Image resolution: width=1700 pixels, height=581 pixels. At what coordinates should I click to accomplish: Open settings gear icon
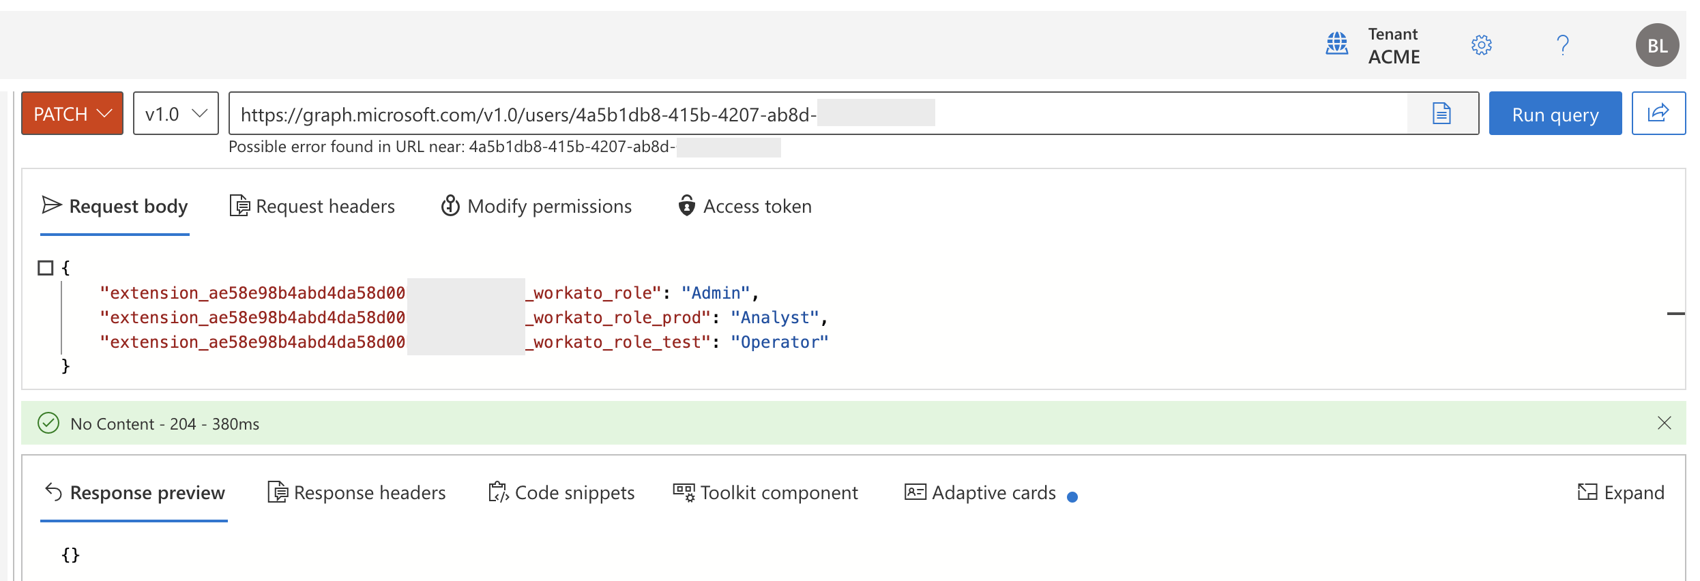1481,46
